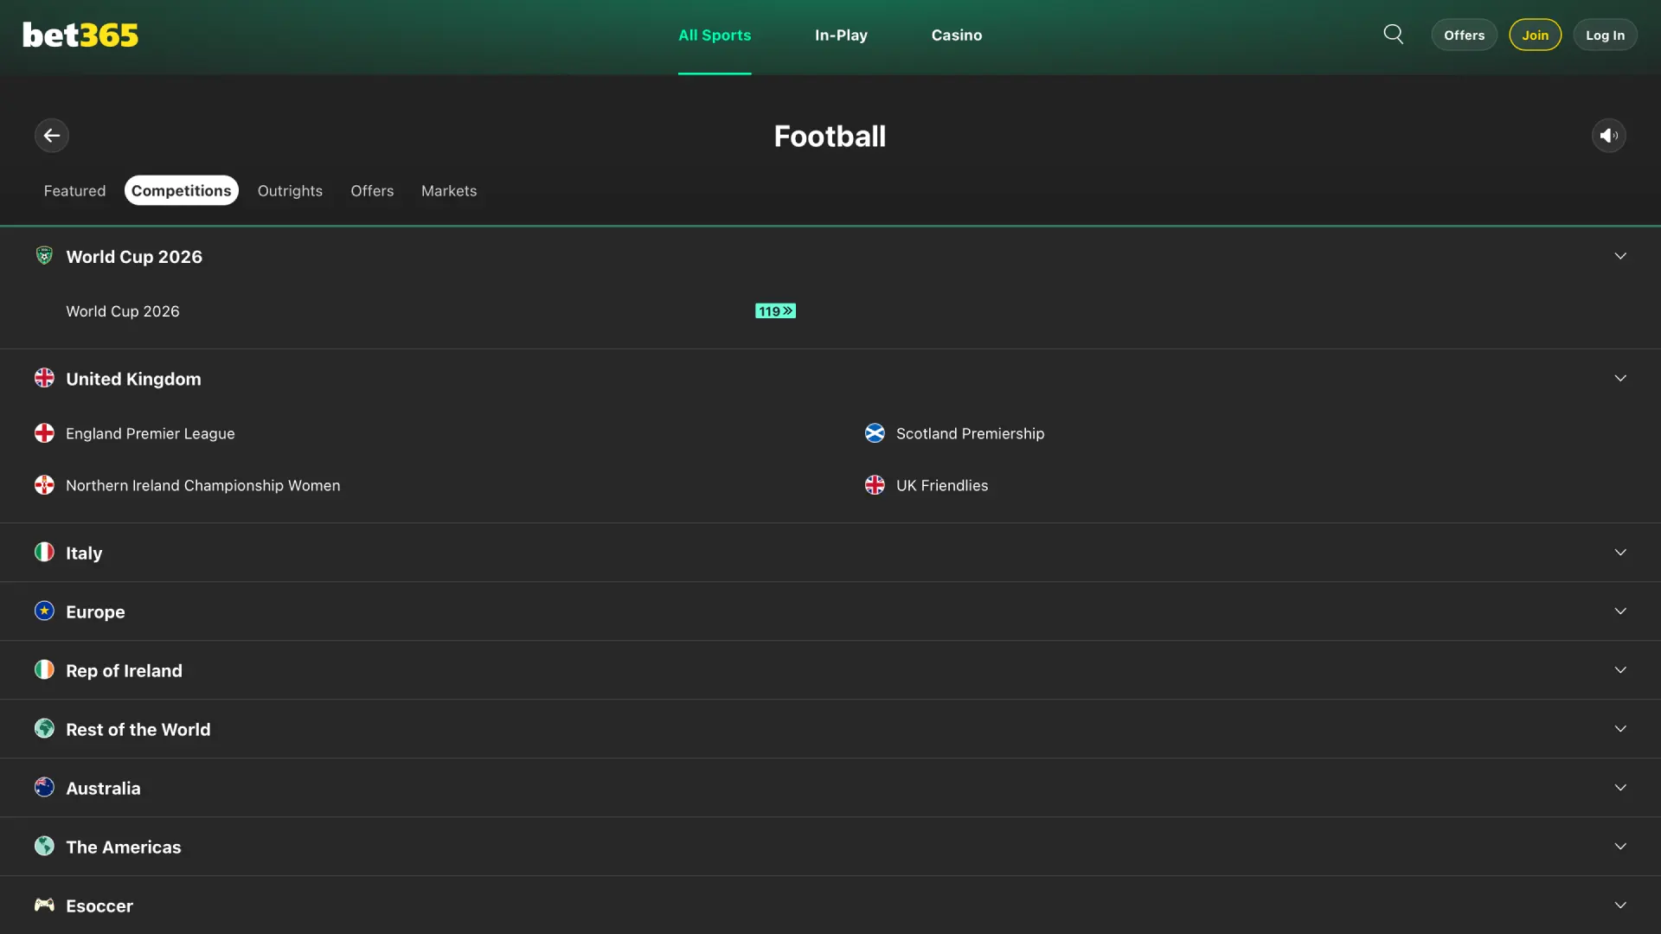The height and width of the screenshot is (934, 1661).
Task: Click the United Kingdom flag icon
Action: coord(44,379)
